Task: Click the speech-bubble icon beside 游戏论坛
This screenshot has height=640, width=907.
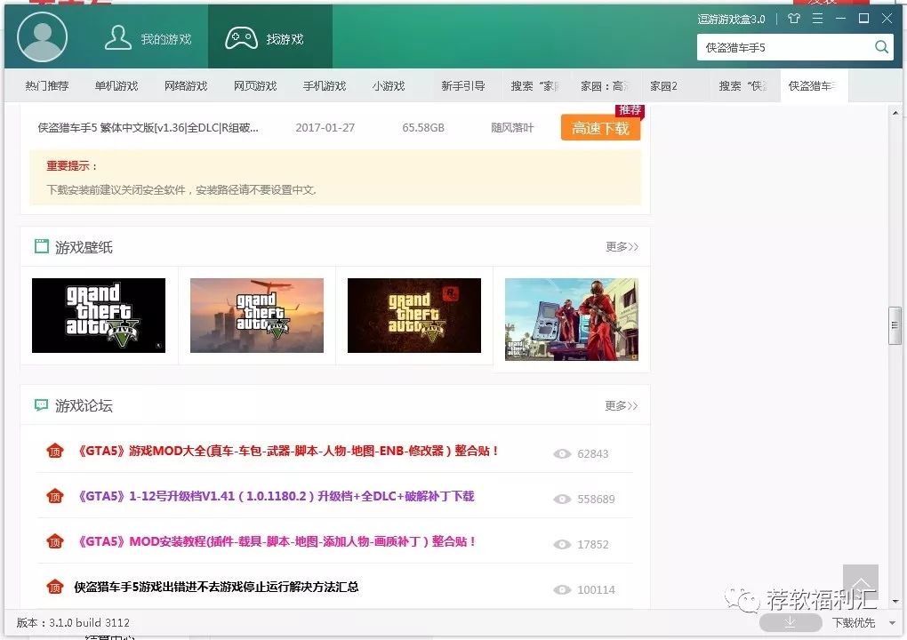Action: (x=41, y=405)
